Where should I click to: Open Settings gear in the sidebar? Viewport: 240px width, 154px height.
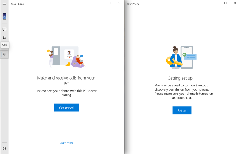4,148
